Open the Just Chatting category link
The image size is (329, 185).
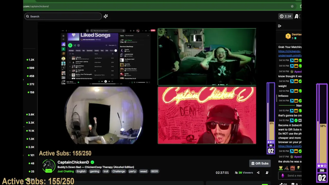coord(66,171)
